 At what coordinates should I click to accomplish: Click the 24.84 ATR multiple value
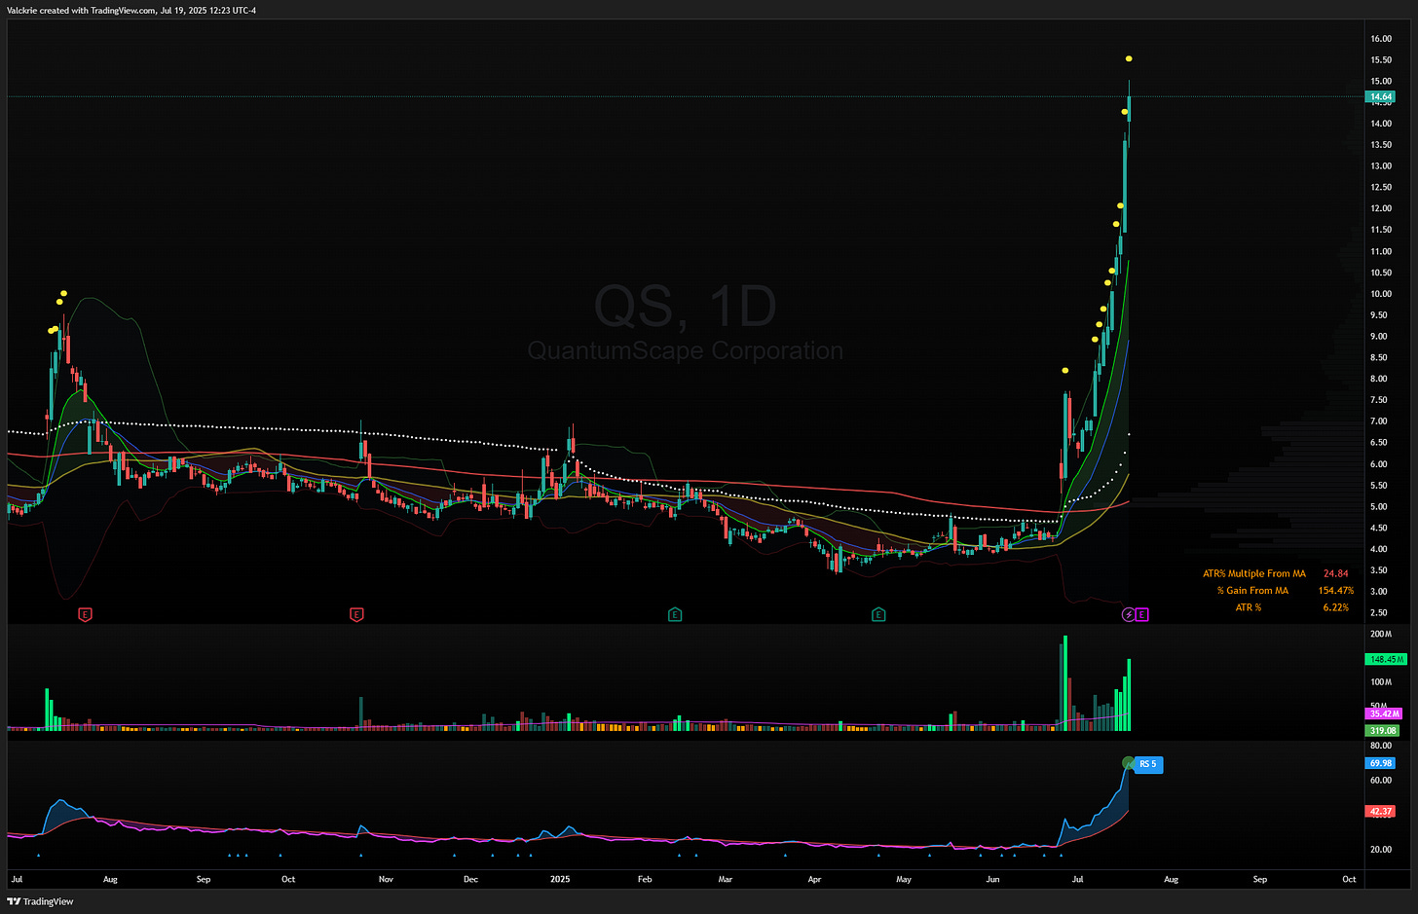coord(1335,574)
